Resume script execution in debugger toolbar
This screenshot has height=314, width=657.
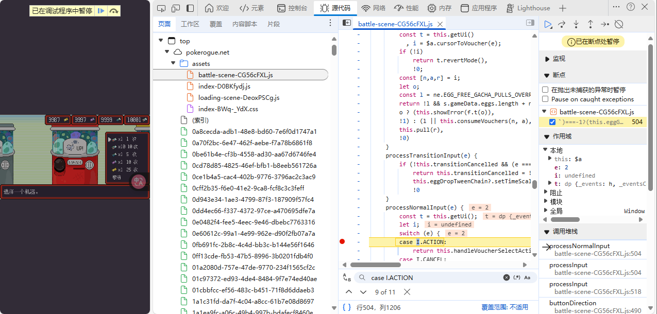(x=548, y=24)
